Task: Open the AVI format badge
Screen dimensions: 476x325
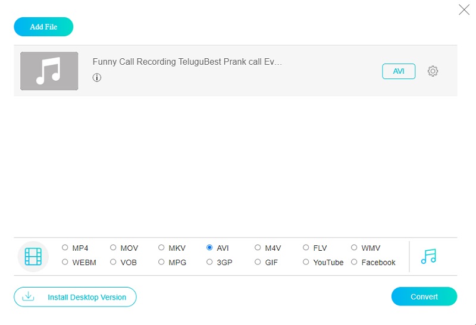Action: (x=399, y=71)
